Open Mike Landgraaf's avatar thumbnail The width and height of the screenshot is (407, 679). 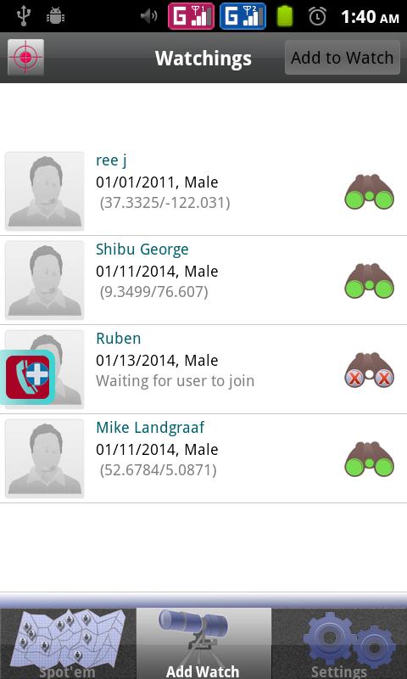45,458
